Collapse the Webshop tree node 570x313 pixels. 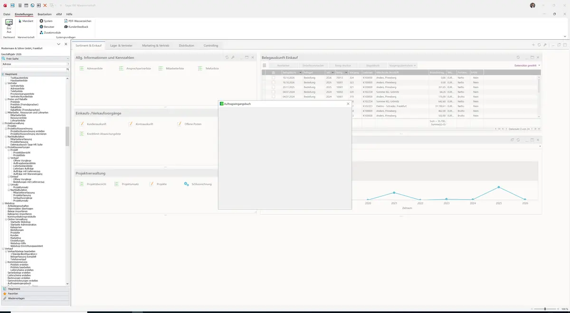pos(3,203)
